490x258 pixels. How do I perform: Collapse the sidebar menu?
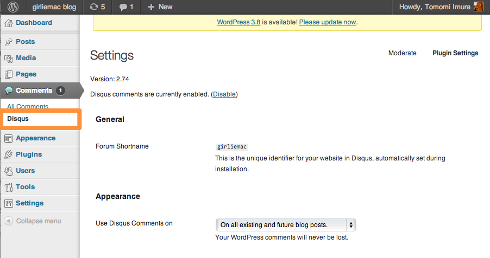pos(33,221)
